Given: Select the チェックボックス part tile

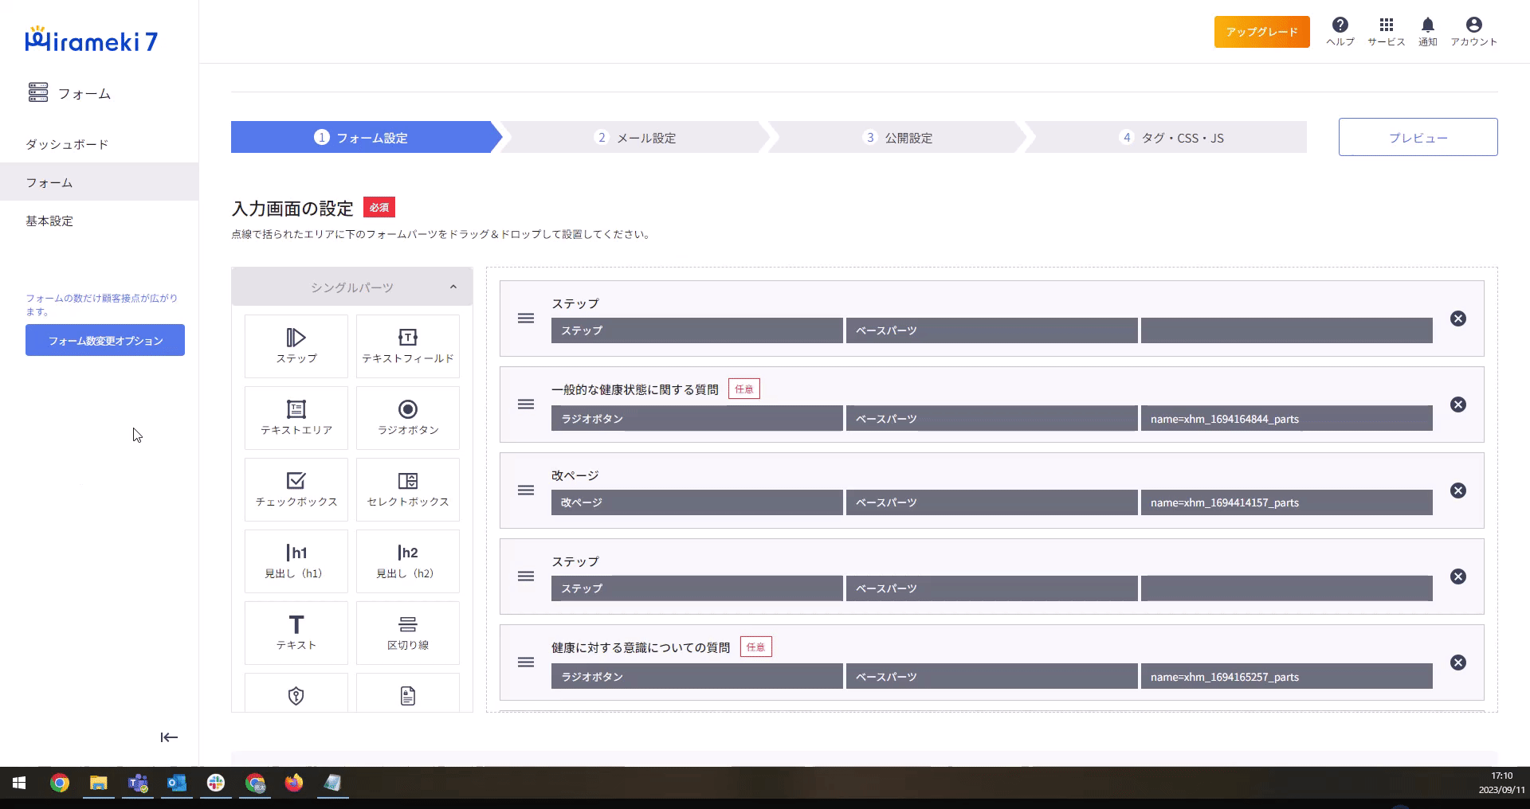Looking at the screenshot, I should pyautogui.click(x=296, y=490).
